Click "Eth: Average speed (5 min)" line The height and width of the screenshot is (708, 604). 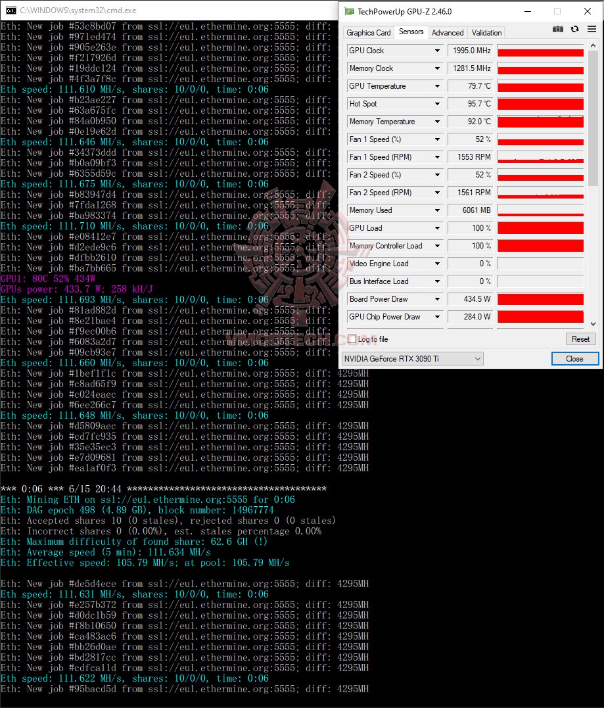[106, 552]
